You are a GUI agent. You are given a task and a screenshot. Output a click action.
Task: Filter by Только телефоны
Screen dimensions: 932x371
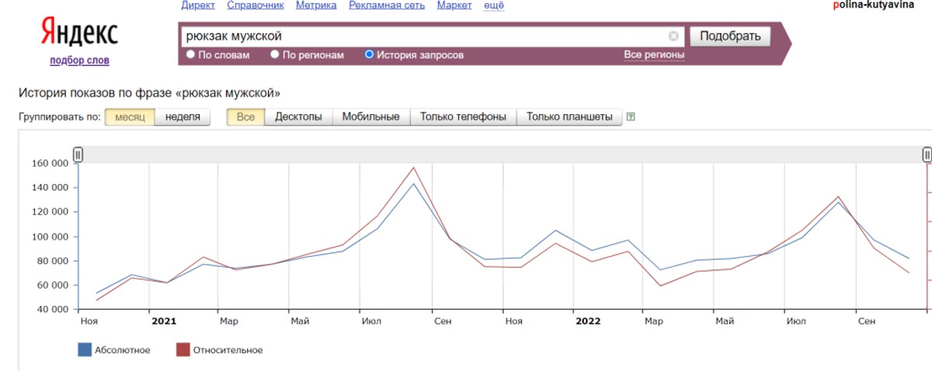(463, 117)
